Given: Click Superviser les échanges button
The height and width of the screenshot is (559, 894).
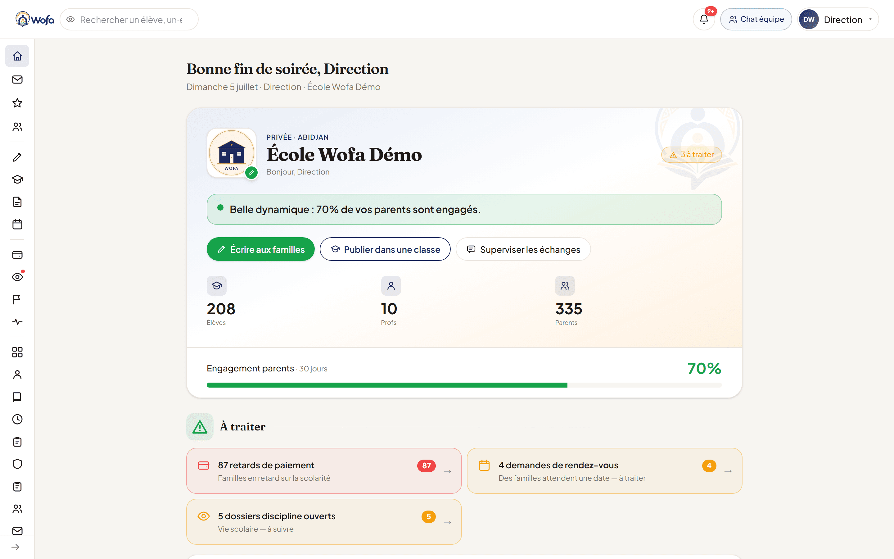Looking at the screenshot, I should (523, 249).
